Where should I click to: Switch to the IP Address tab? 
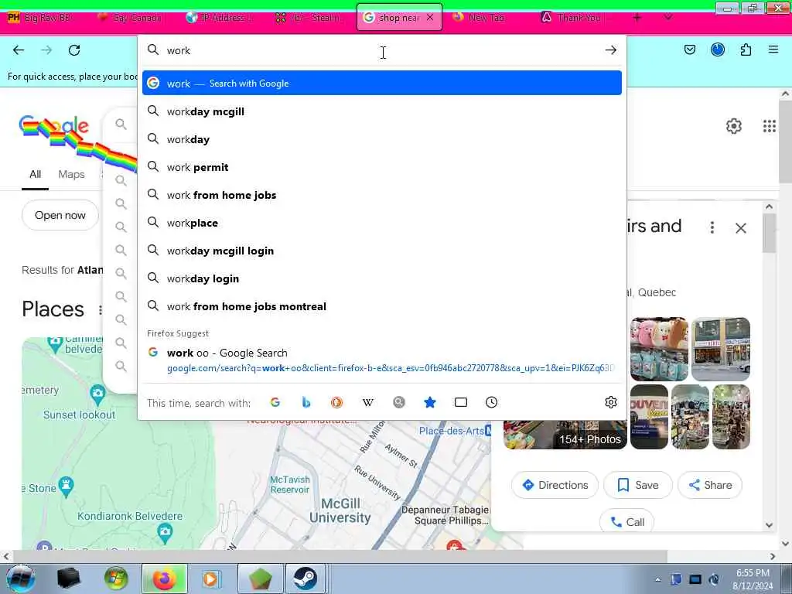click(220, 18)
